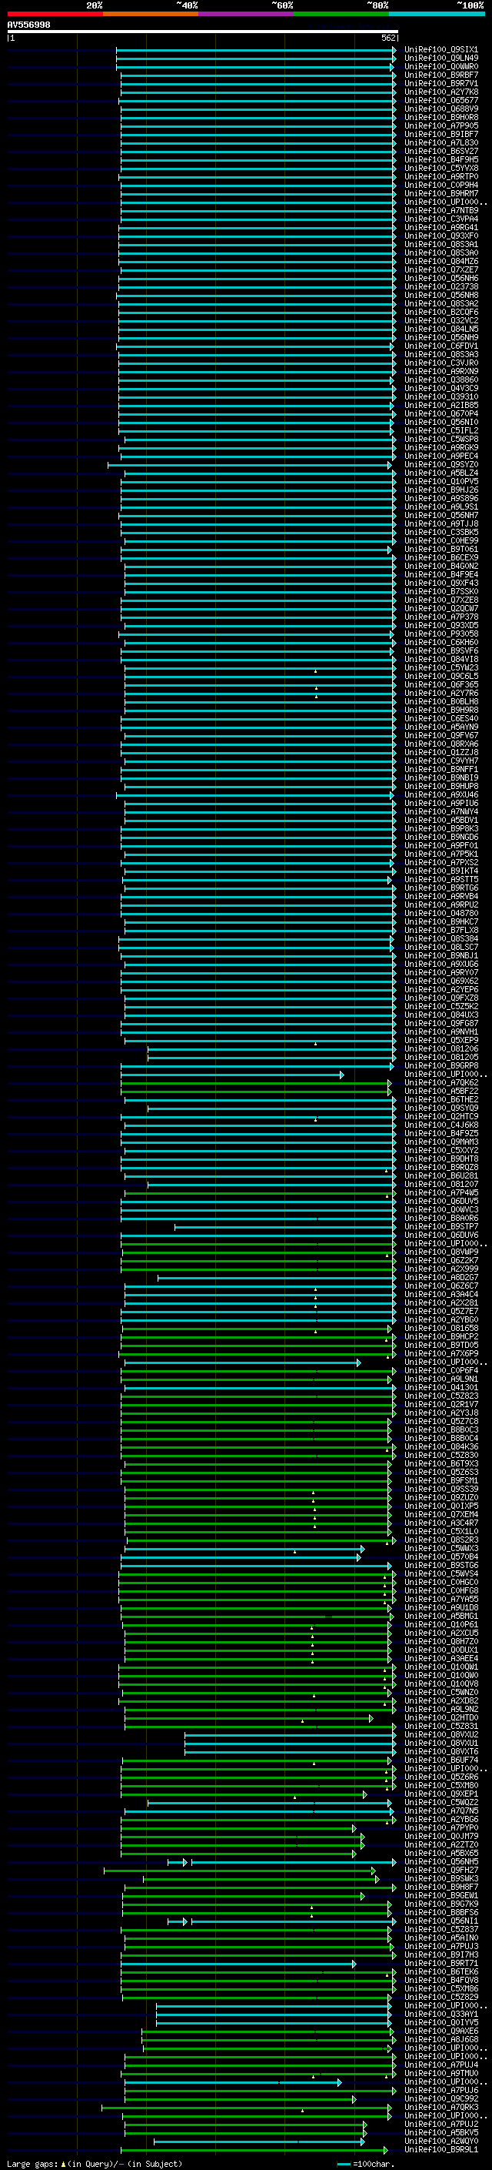Viewport: 492px width, 2170px height.
Task: Select the UniRef100_B6THE2 label
Action: tap(440, 1099)
